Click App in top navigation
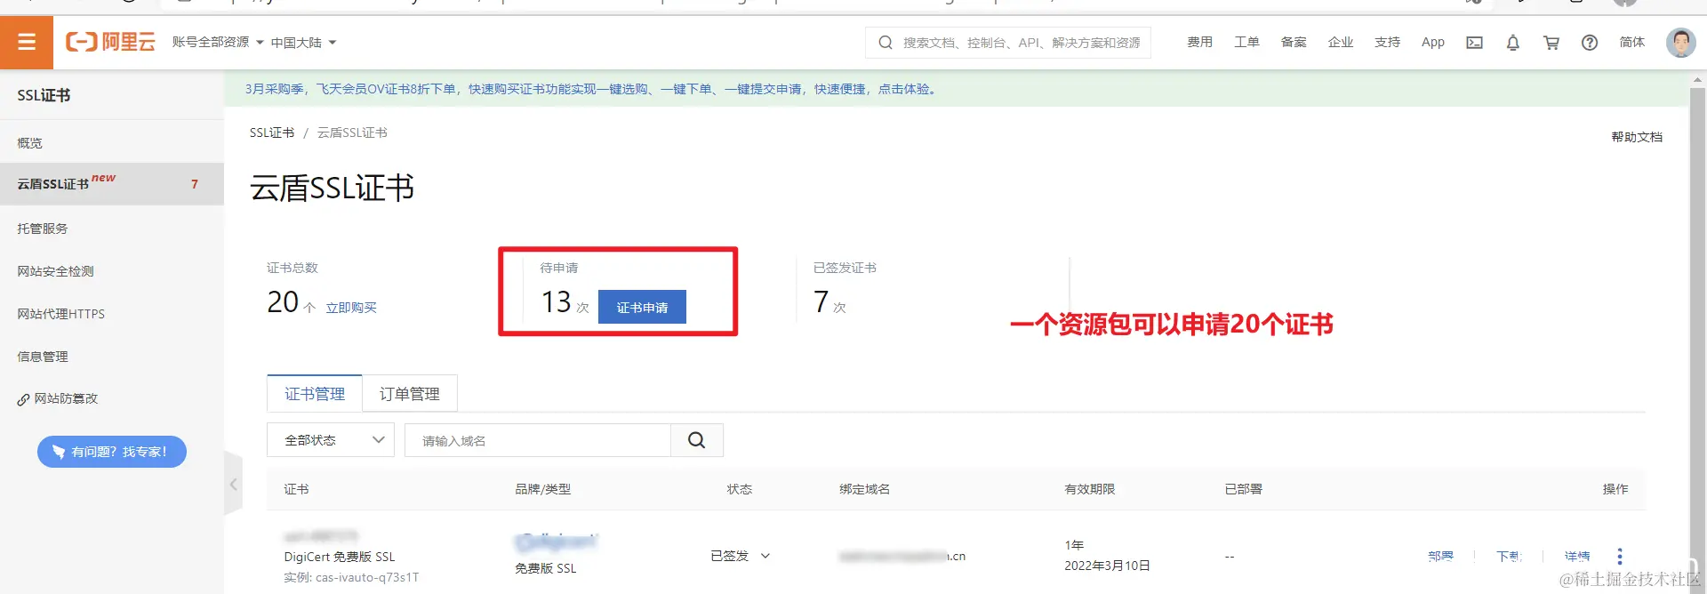 click(1433, 42)
